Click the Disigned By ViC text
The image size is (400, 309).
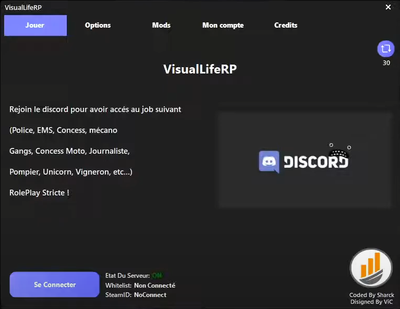(x=371, y=302)
